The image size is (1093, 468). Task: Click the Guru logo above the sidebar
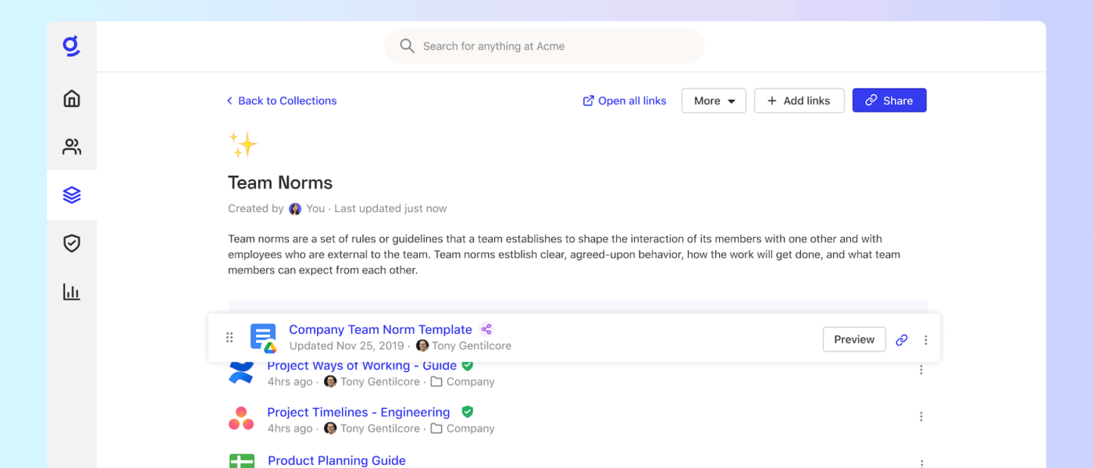click(x=72, y=47)
